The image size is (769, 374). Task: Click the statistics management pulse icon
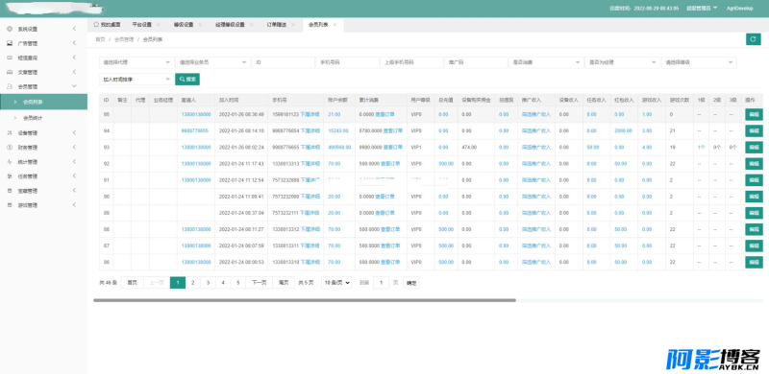(x=10, y=161)
